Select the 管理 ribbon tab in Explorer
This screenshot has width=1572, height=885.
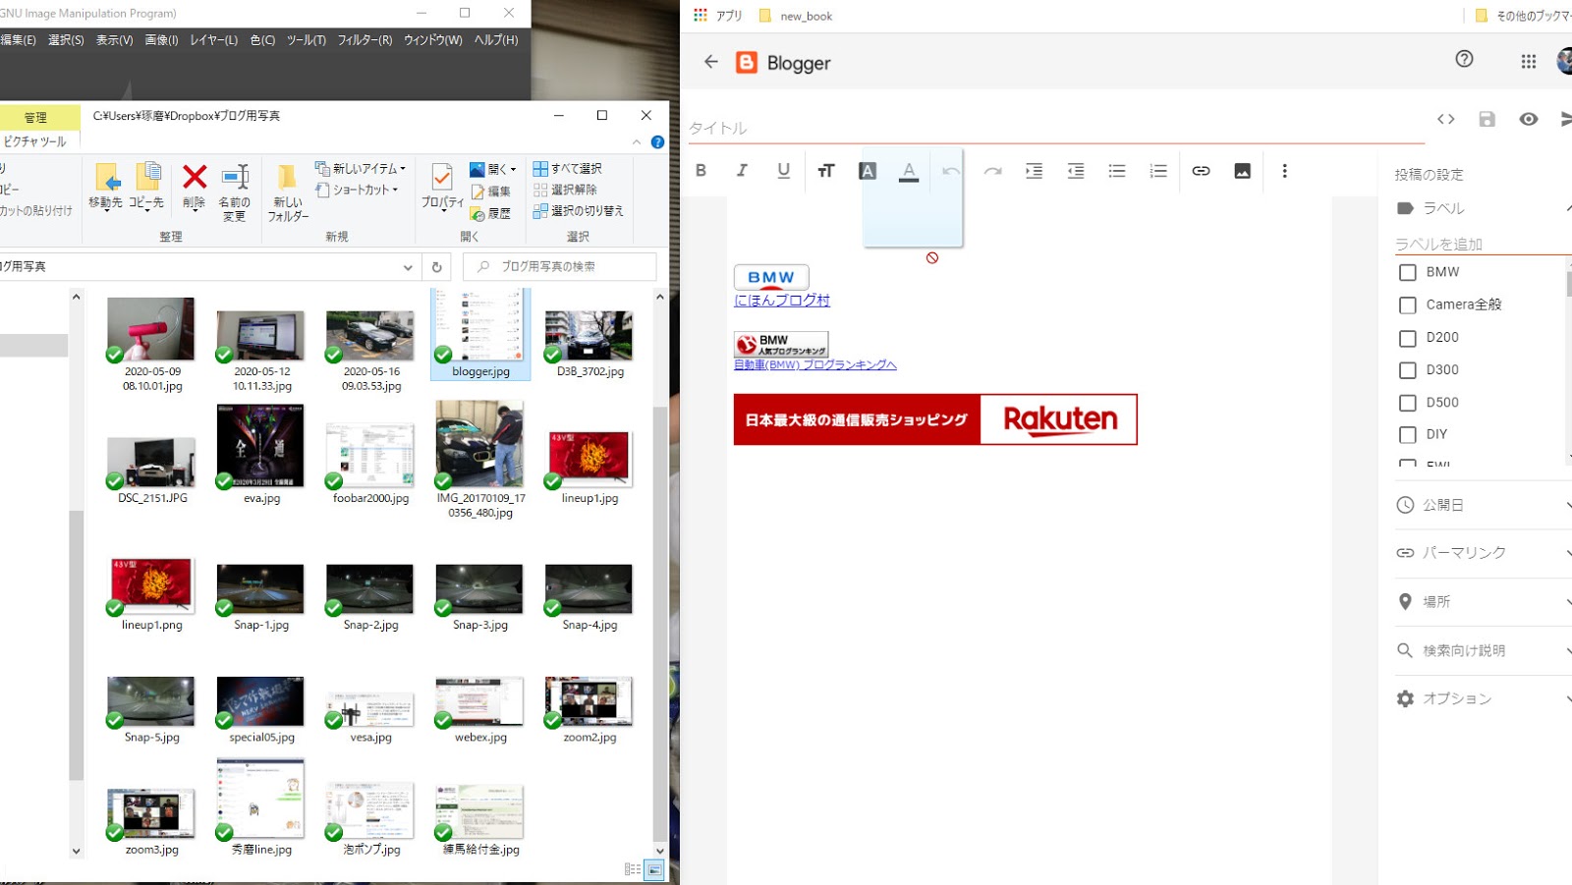pos(35,118)
